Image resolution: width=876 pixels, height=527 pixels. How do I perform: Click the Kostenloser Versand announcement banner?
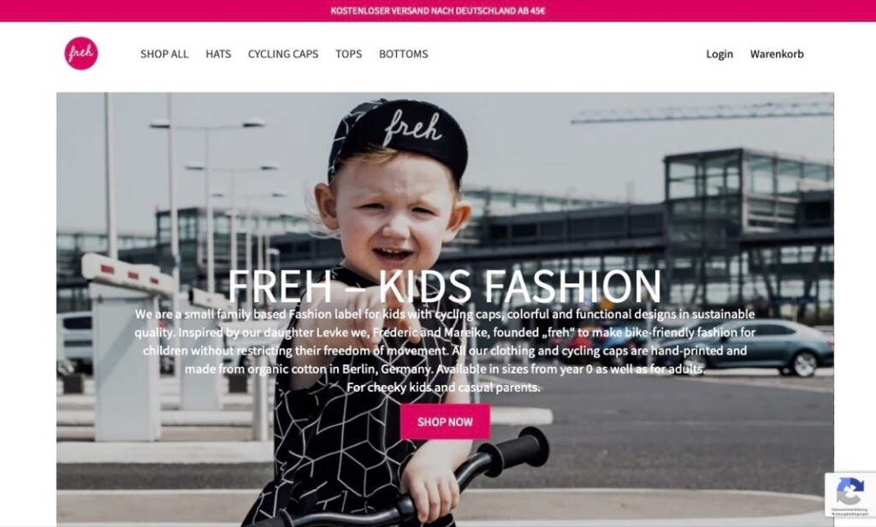click(438, 10)
